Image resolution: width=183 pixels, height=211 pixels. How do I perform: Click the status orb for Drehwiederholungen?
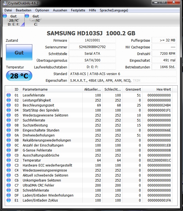(x=9, y=135)
